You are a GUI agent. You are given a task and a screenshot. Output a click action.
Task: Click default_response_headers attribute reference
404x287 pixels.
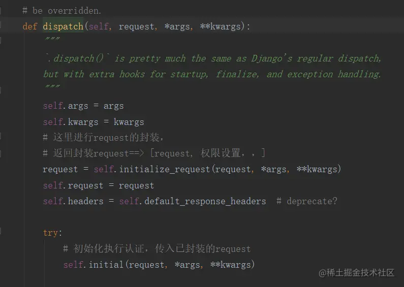(x=205, y=201)
